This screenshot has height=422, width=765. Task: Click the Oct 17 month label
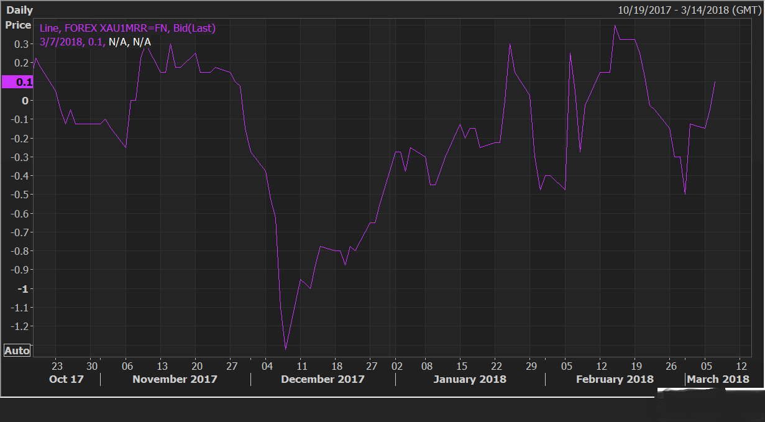[66, 379]
